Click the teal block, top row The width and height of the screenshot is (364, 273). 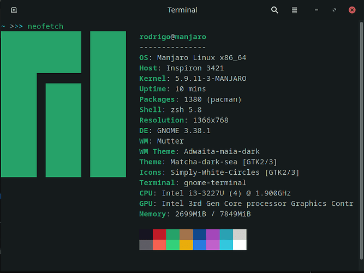(226, 234)
